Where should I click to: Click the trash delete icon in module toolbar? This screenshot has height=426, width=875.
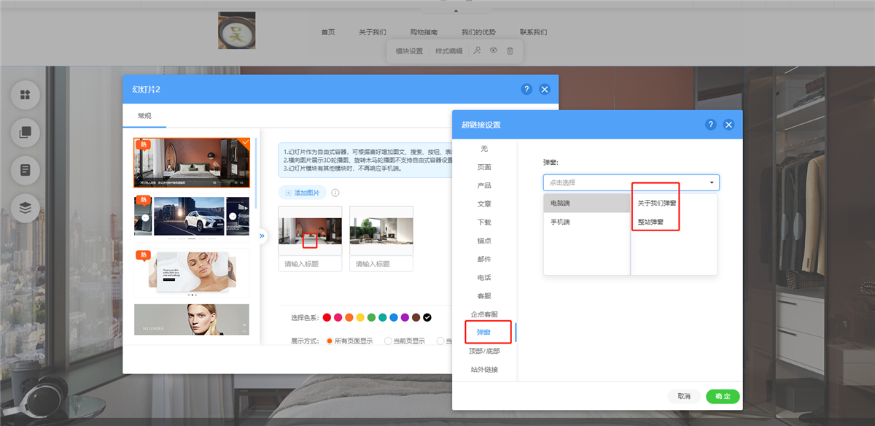coord(510,50)
